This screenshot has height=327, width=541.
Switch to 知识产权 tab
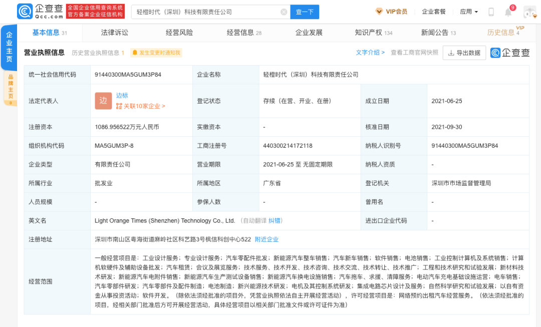click(374, 33)
